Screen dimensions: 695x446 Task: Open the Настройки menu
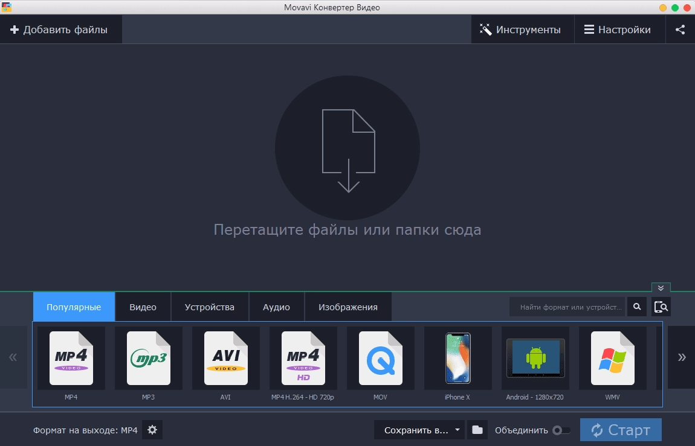[619, 30]
